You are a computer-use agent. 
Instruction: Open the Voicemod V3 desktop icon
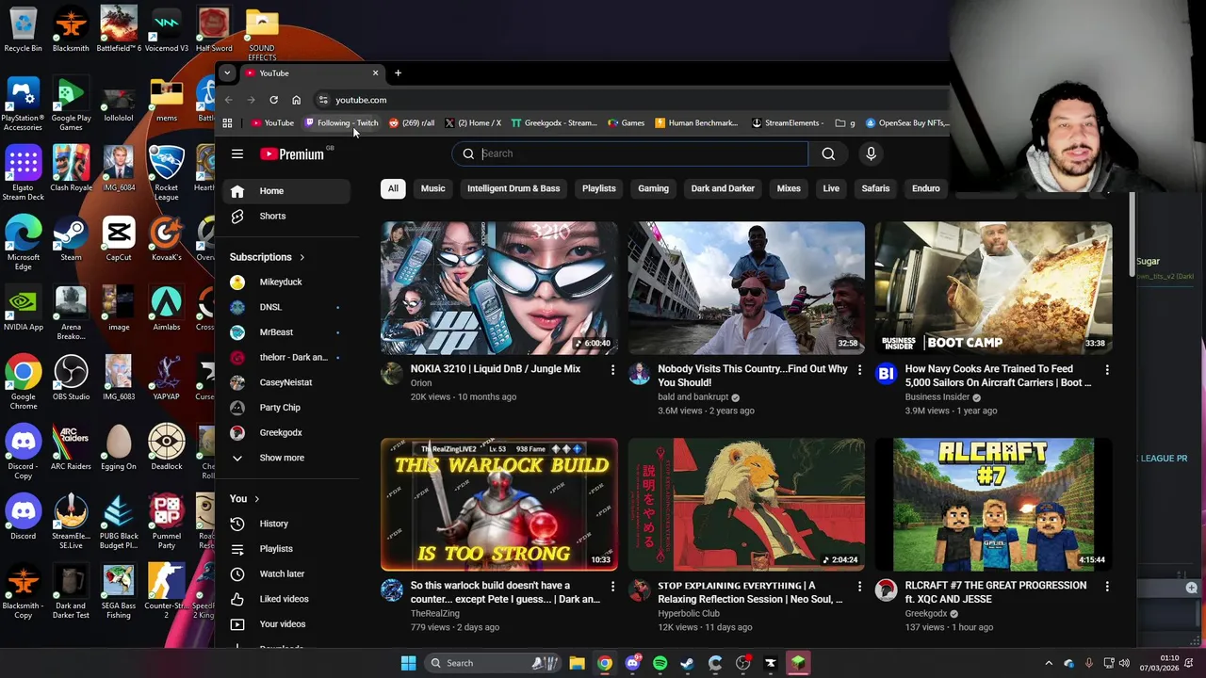coord(166,29)
